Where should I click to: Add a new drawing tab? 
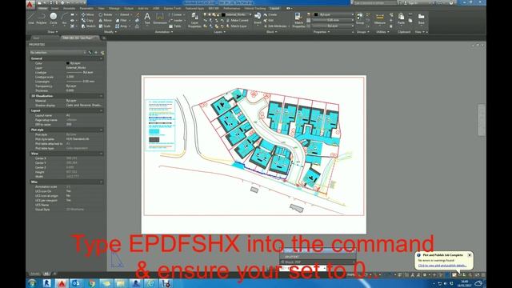coord(104,38)
